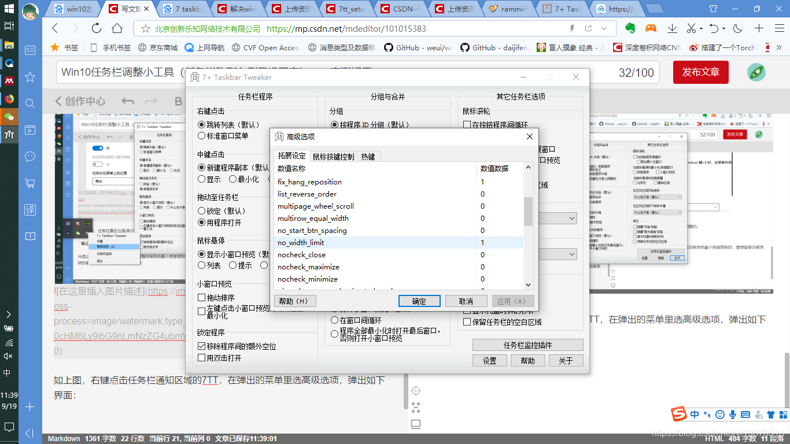Check 在按钮程序间循环 checkbox
790x444 pixels.
(x=496, y=124)
